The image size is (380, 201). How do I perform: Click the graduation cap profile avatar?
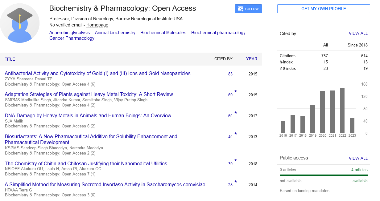click(x=20, y=23)
